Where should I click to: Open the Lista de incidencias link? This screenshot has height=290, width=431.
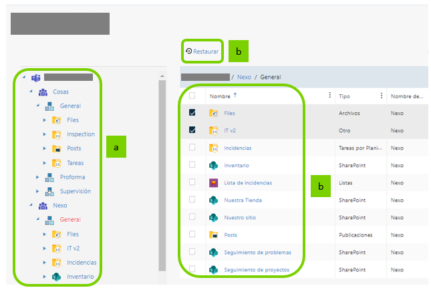click(248, 183)
